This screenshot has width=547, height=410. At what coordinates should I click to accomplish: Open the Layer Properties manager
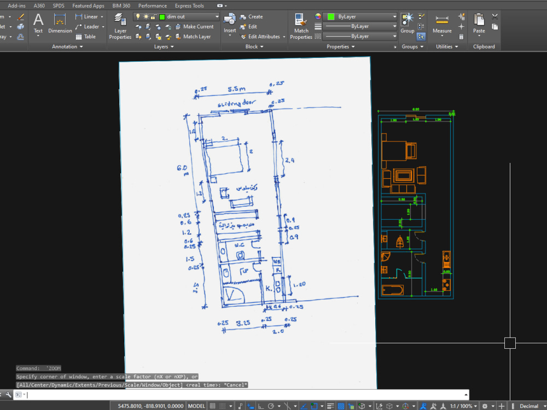(120, 26)
